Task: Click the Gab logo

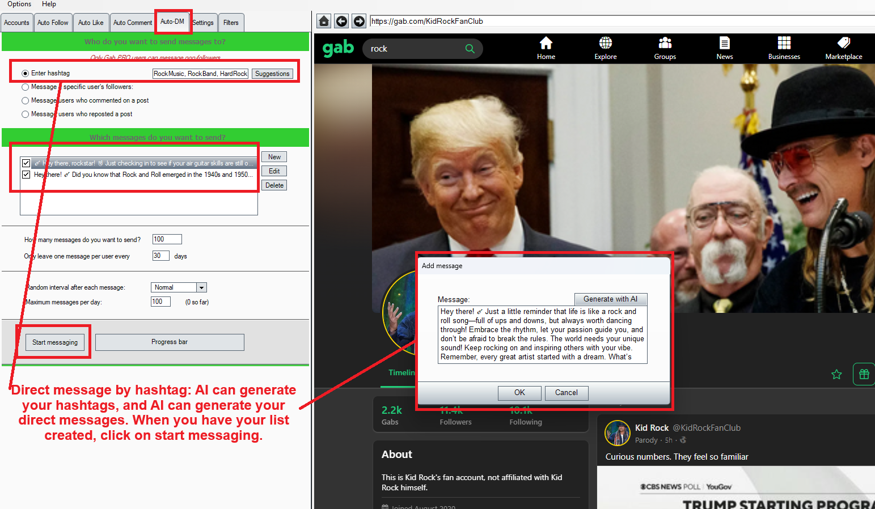Action: coord(338,49)
